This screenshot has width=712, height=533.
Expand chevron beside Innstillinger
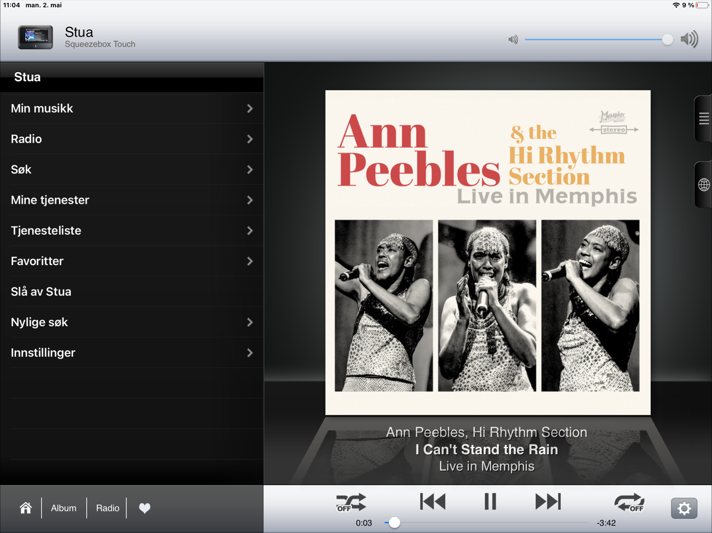tap(250, 353)
